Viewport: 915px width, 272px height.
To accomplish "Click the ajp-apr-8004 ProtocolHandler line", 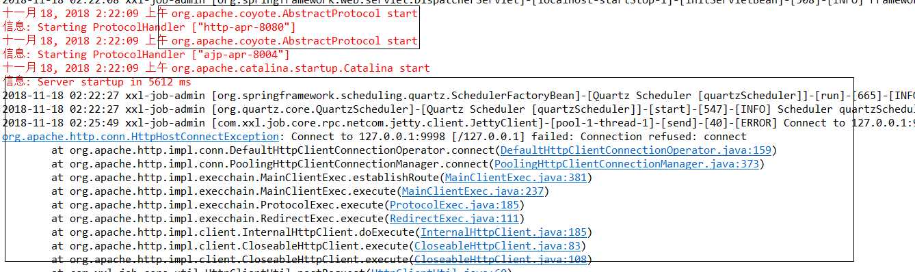I will coord(146,55).
